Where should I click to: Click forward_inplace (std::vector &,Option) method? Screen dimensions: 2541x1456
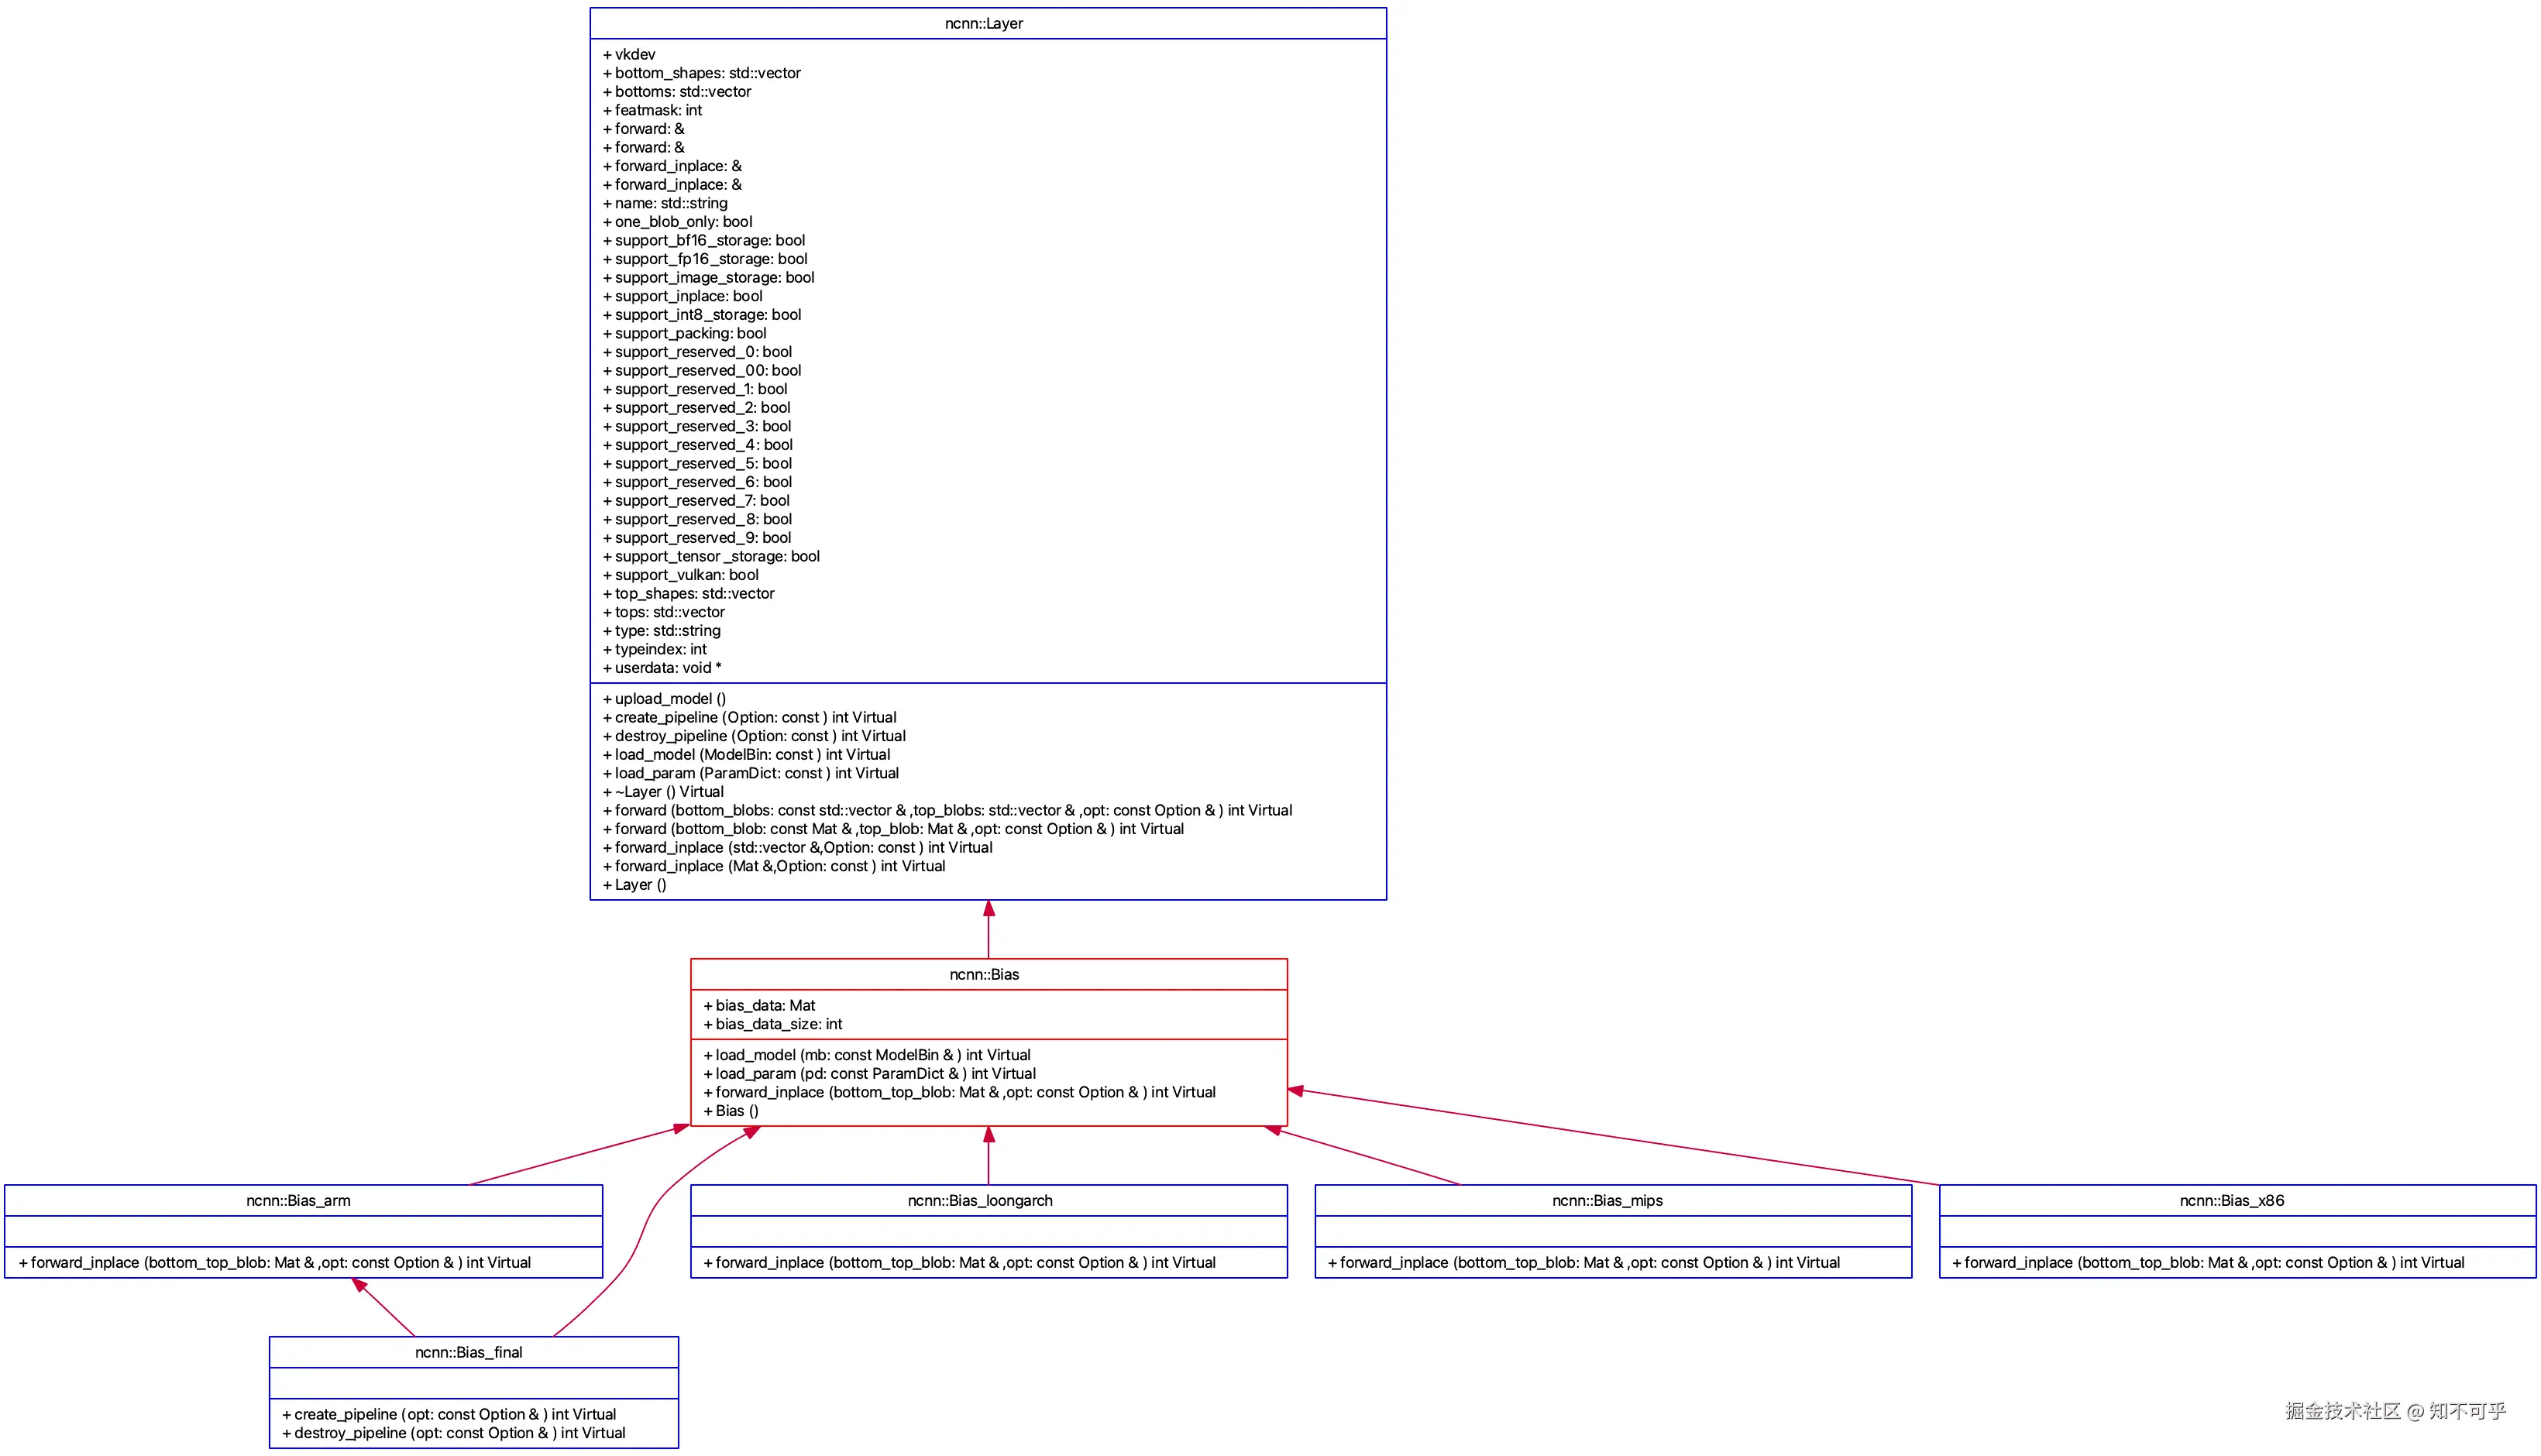pyautogui.click(x=797, y=848)
